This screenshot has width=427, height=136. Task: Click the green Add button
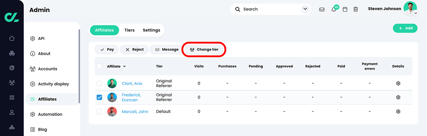tap(405, 28)
